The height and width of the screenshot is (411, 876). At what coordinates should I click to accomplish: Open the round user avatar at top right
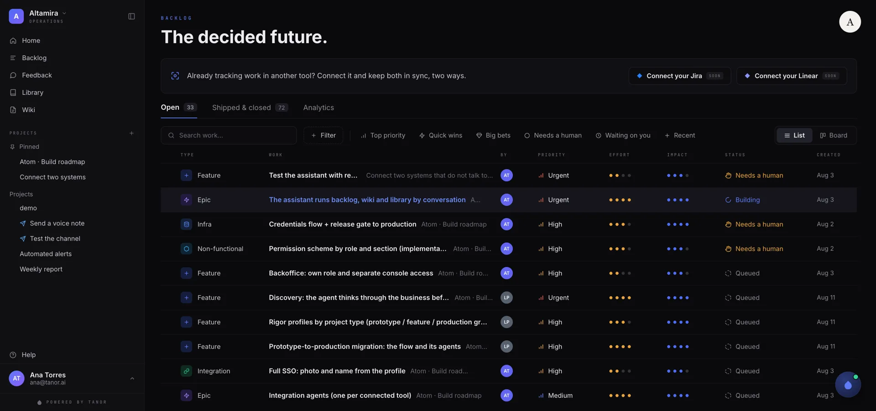click(850, 22)
